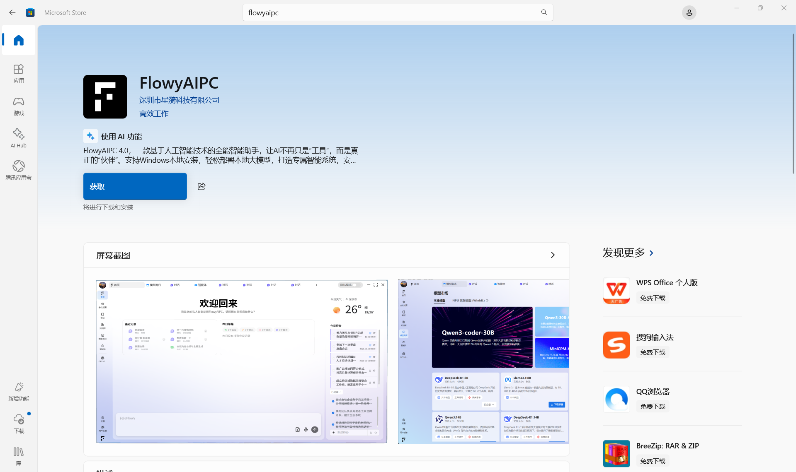
Task: Open the 下载 downloads page
Action: [x=19, y=424]
